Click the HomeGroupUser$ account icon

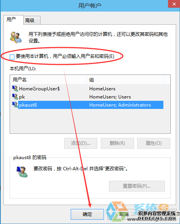point(15,88)
